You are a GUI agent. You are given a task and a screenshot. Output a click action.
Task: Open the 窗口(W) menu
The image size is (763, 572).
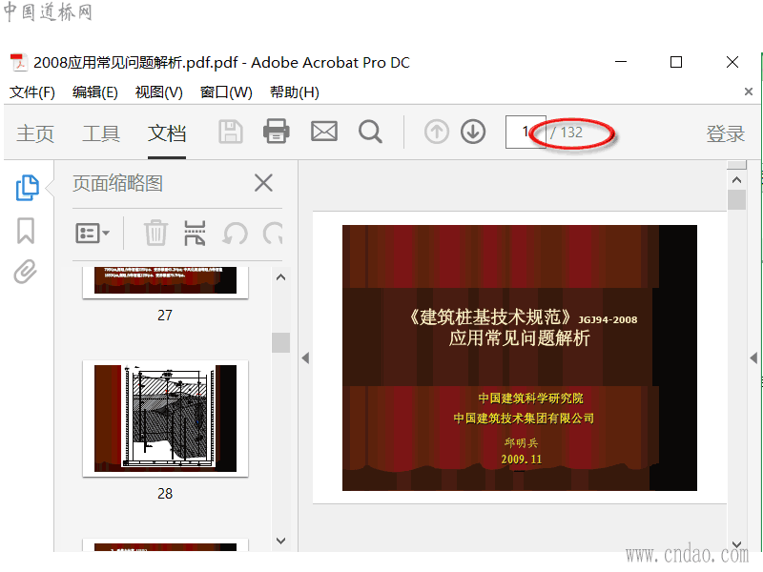tap(226, 92)
